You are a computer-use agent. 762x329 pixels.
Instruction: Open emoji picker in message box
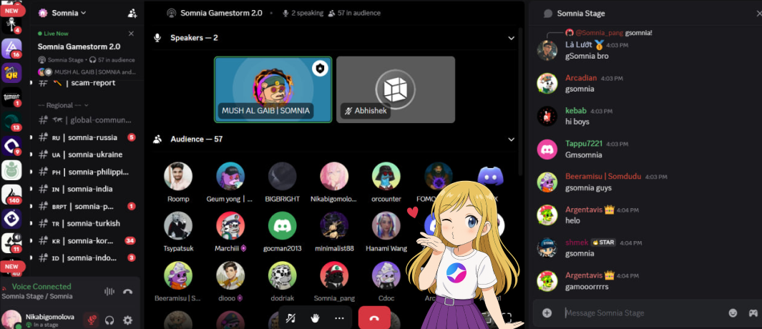click(x=733, y=313)
